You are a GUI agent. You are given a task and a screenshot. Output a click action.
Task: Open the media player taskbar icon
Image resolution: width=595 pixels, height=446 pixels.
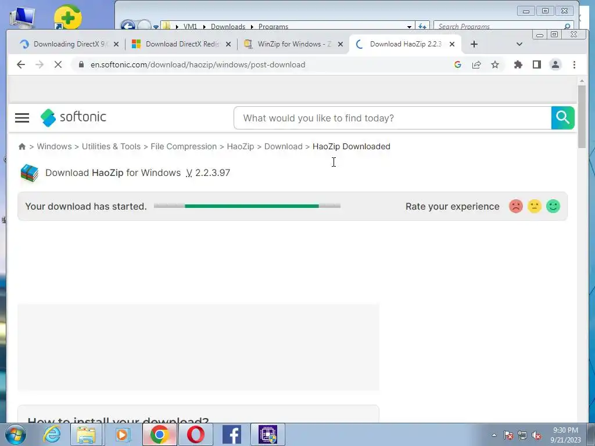[x=123, y=434]
